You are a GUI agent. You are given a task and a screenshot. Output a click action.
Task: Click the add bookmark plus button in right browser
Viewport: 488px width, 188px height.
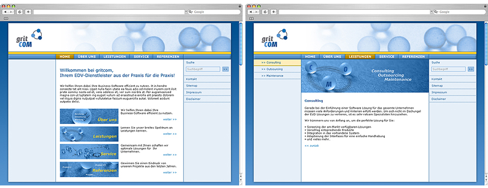[273, 12]
